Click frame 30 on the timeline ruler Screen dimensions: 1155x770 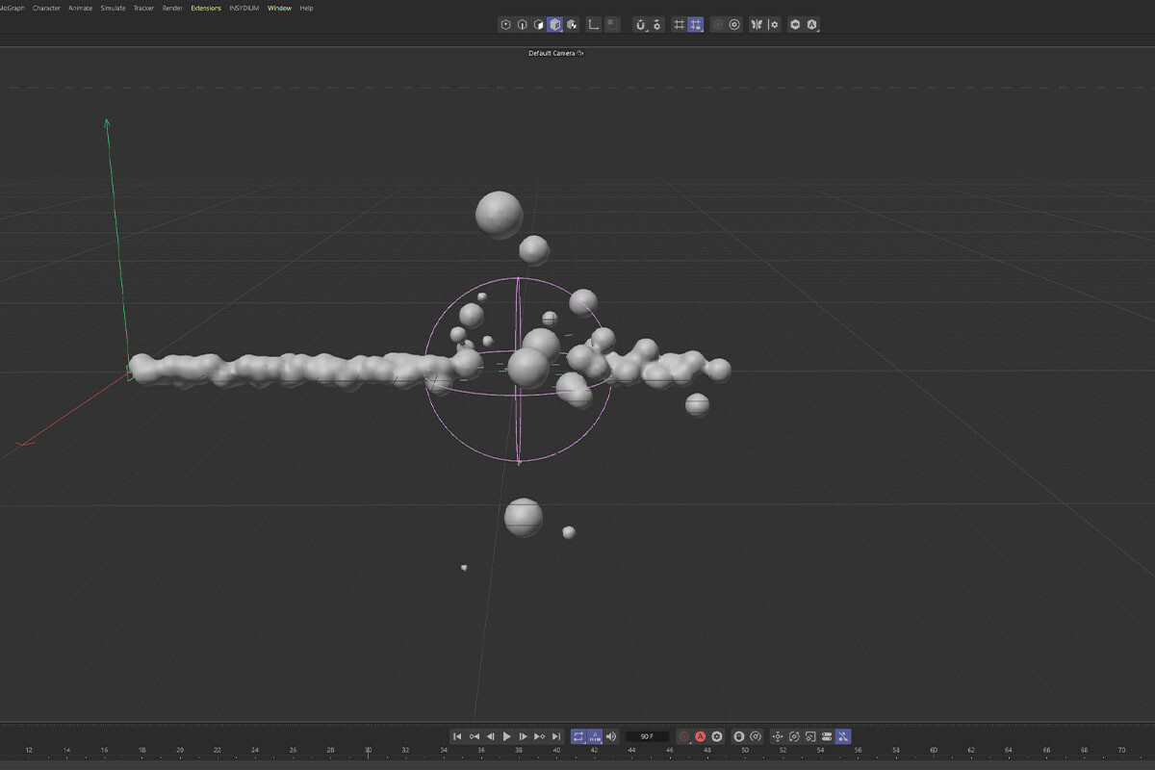(367, 751)
